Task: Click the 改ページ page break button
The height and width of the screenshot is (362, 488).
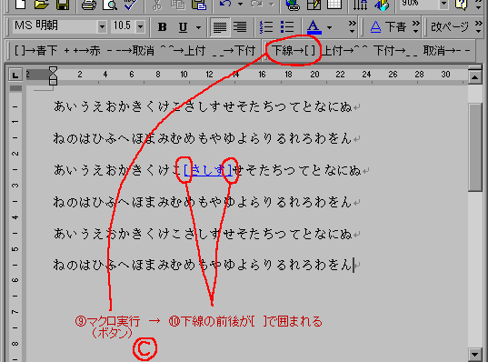Action: [x=450, y=27]
